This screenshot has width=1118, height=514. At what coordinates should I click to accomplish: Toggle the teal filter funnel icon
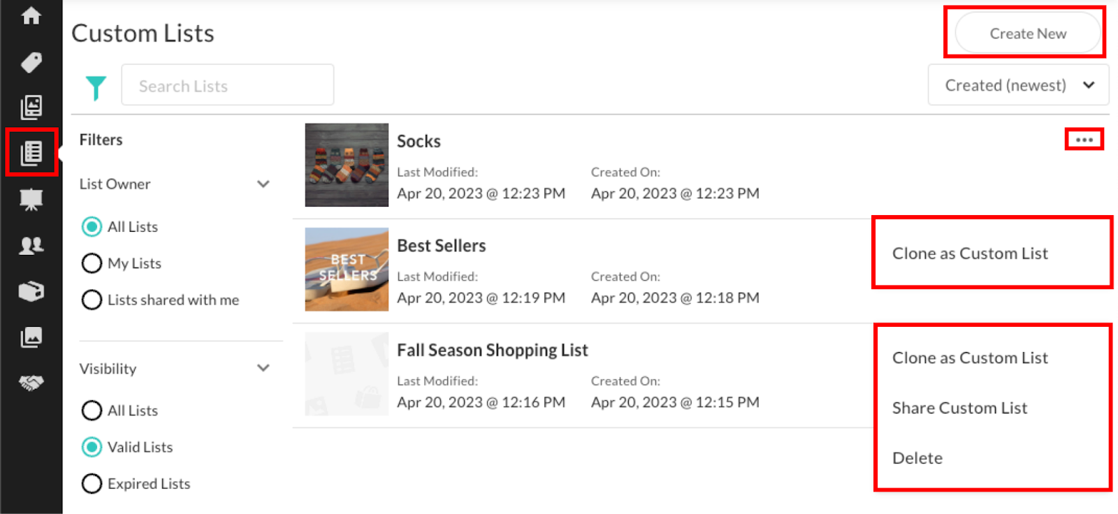[x=96, y=87]
